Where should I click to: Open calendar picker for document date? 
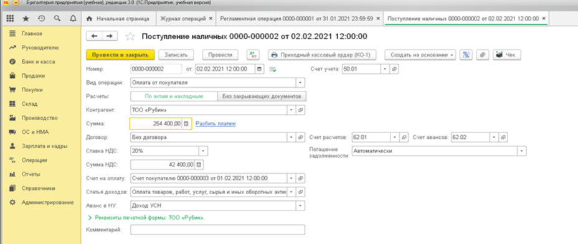click(x=259, y=69)
